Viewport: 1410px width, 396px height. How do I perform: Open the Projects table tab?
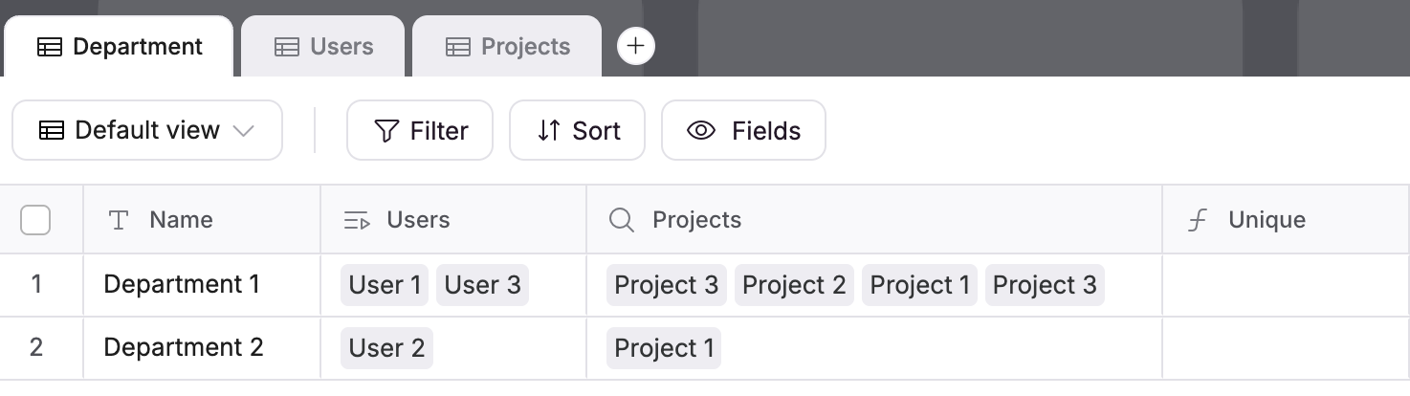[x=507, y=47]
